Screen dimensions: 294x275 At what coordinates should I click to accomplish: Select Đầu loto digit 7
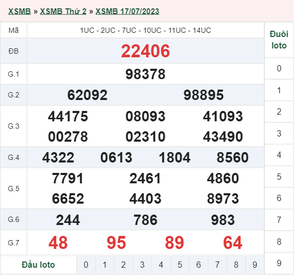point(217,265)
